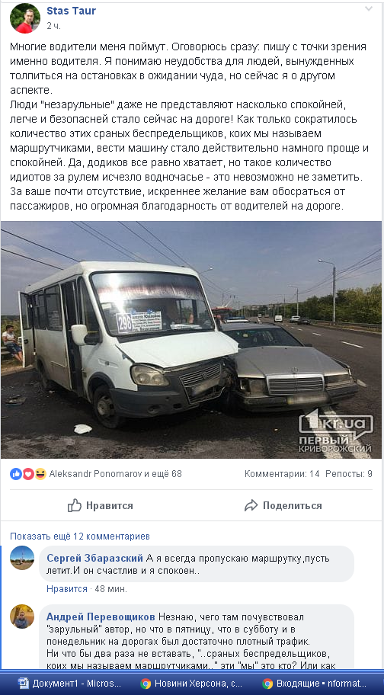Click the red heart reaction icon
The width and height of the screenshot is (384, 695).
point(28,474)
